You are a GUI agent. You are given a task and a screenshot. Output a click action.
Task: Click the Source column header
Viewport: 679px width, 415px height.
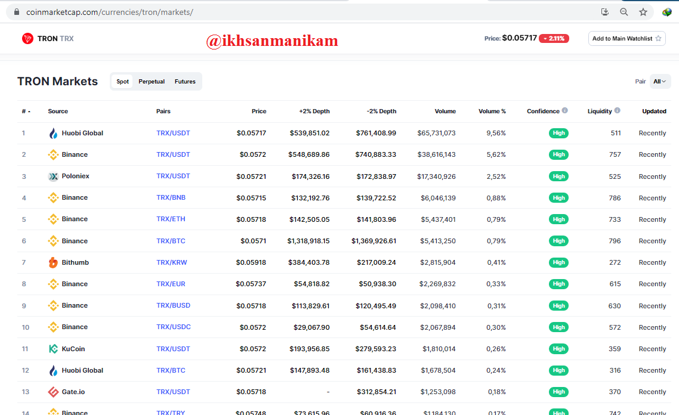[58, 112]
